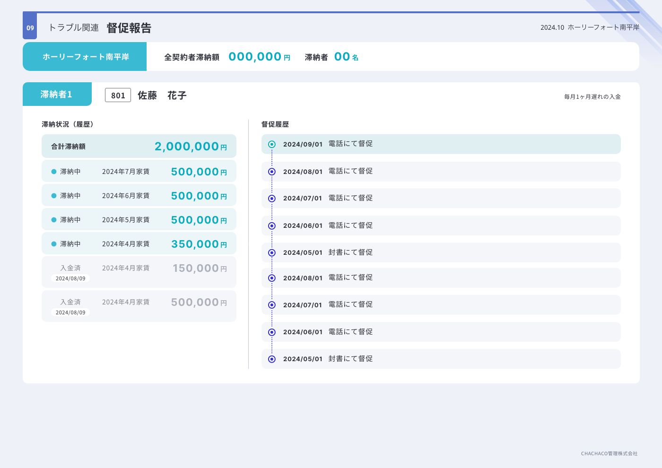
Task: Click the 入金済 row showing 150,000円
Action: pos(139,272)
